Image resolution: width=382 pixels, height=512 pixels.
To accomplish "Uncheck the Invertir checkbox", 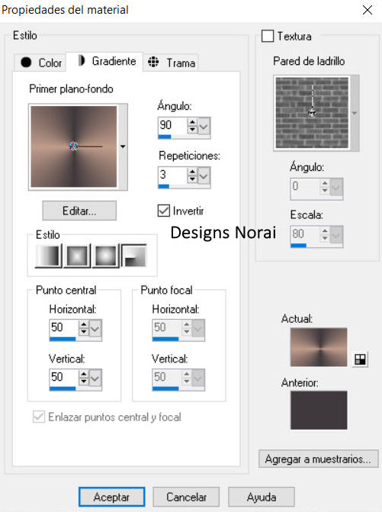I will tap(163, 211).
